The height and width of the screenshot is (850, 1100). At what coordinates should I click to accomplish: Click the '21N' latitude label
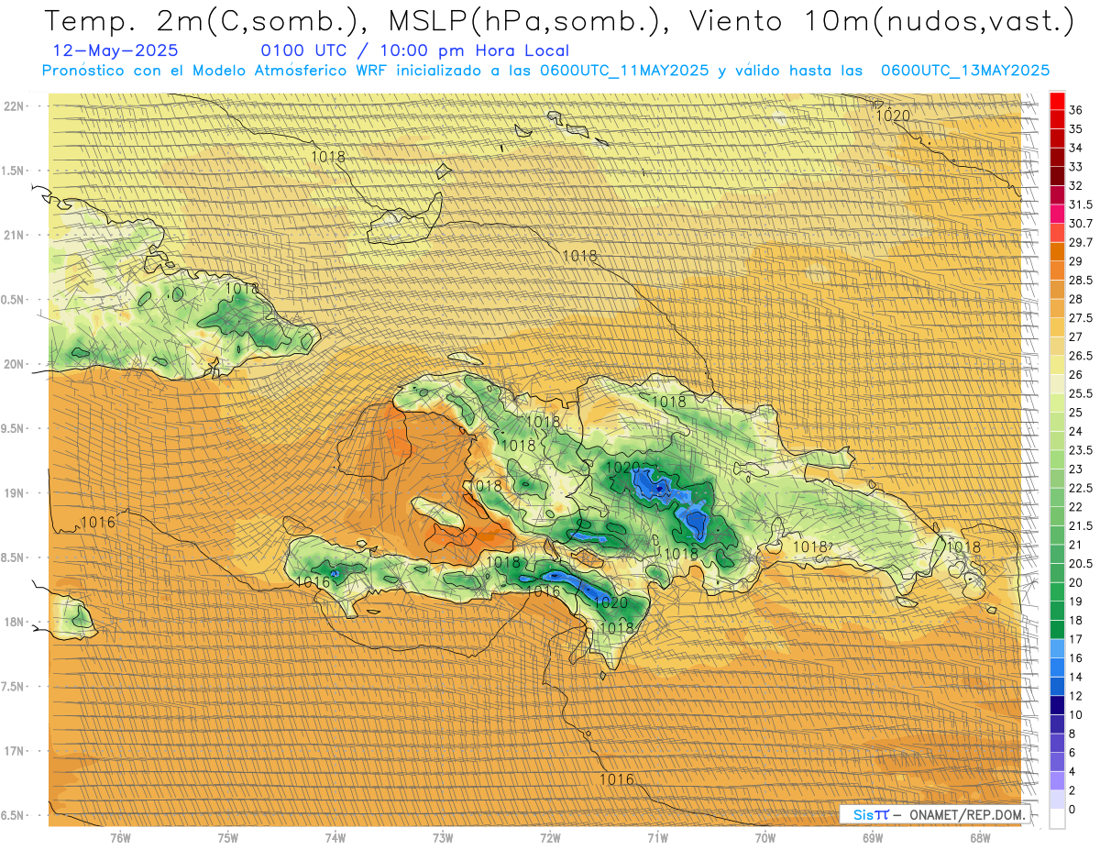[15, 236]
